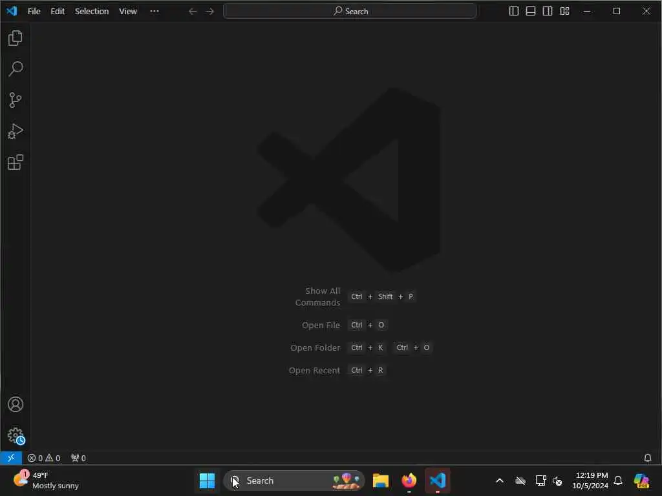This screenshot has width=662, height=496.
Task: Click the Open Recent label
Action: [314, 371]
